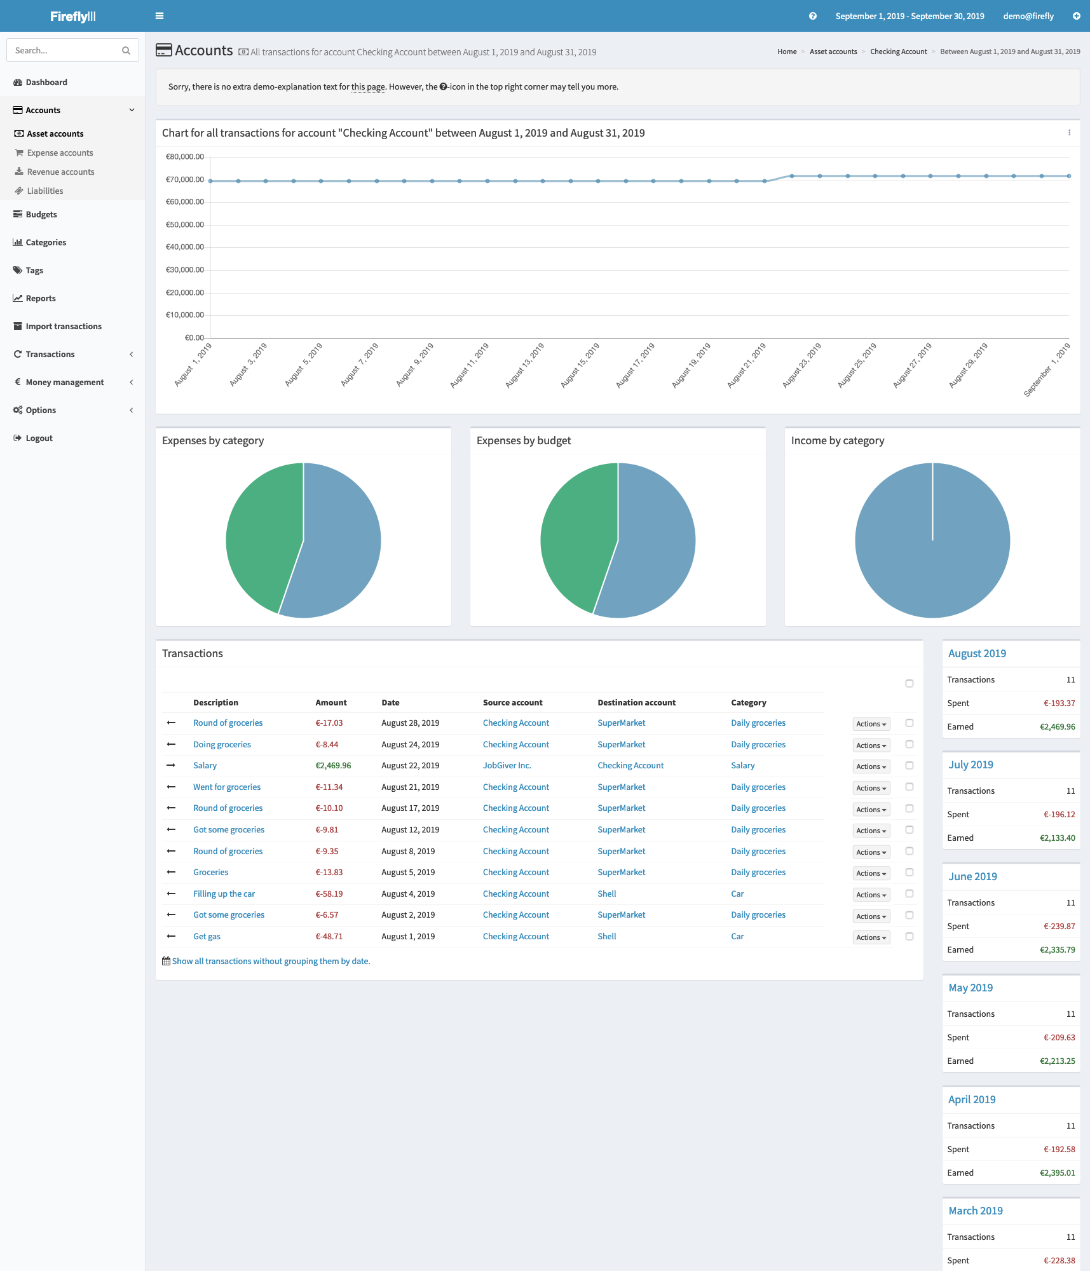Click the arrow icon beside Salary transaction
1090x1271 pixels.
171,765
